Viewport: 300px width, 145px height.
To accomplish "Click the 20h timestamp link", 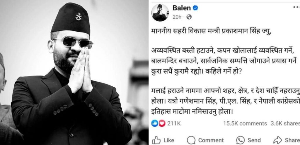I will click(177, 17).
